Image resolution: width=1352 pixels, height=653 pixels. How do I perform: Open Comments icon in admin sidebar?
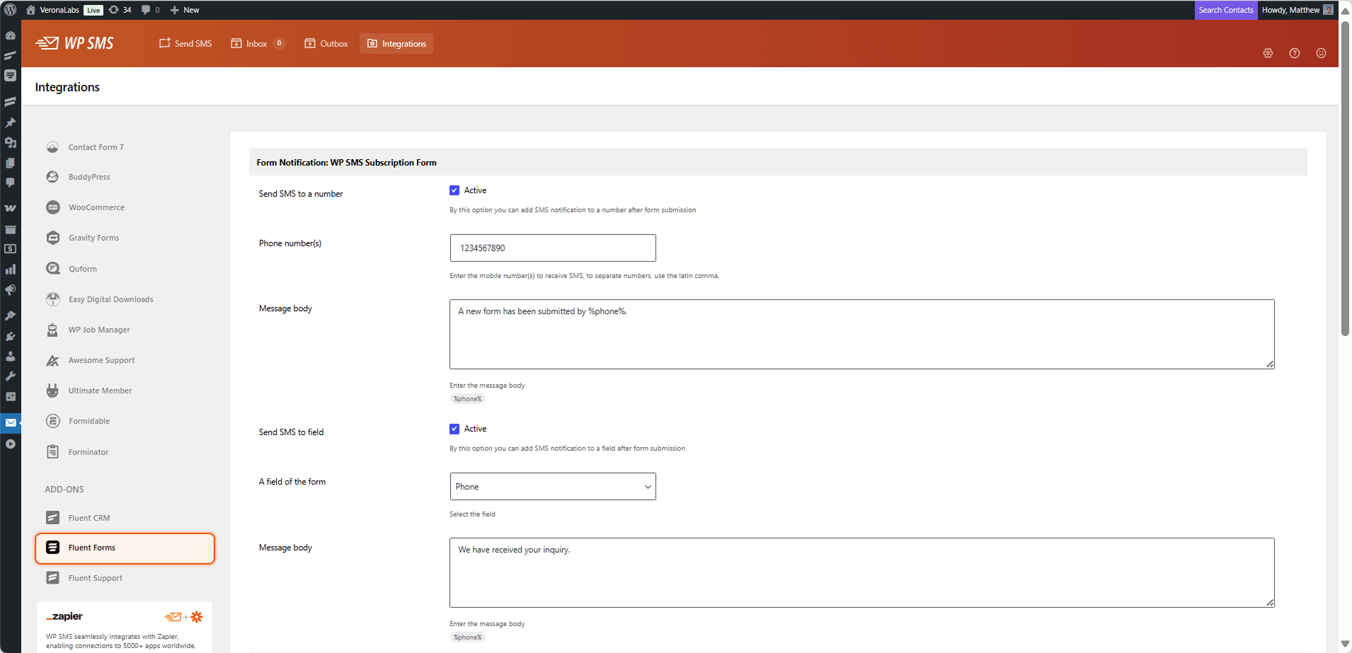click(10, 183)
